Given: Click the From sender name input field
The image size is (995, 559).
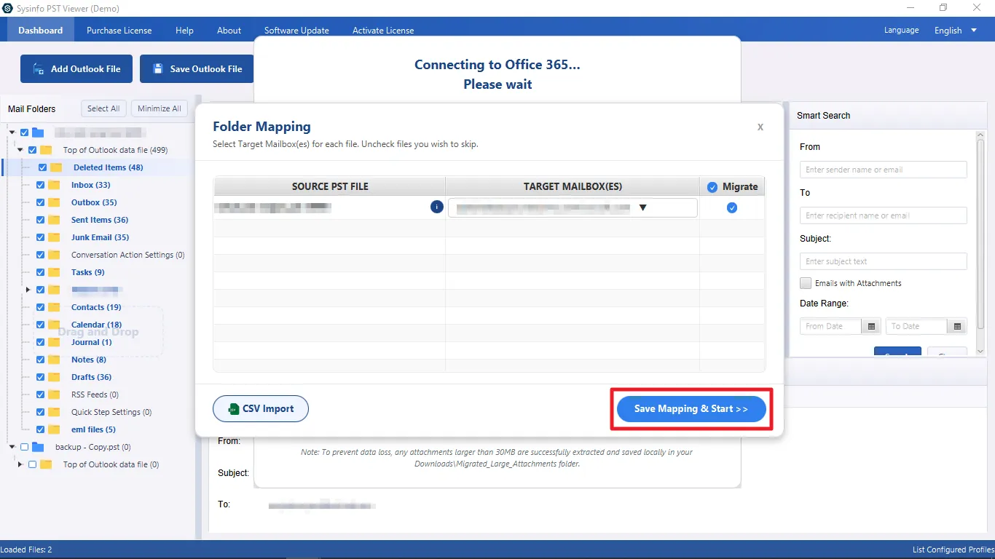Looking at the screenshot, I should 884,170.
